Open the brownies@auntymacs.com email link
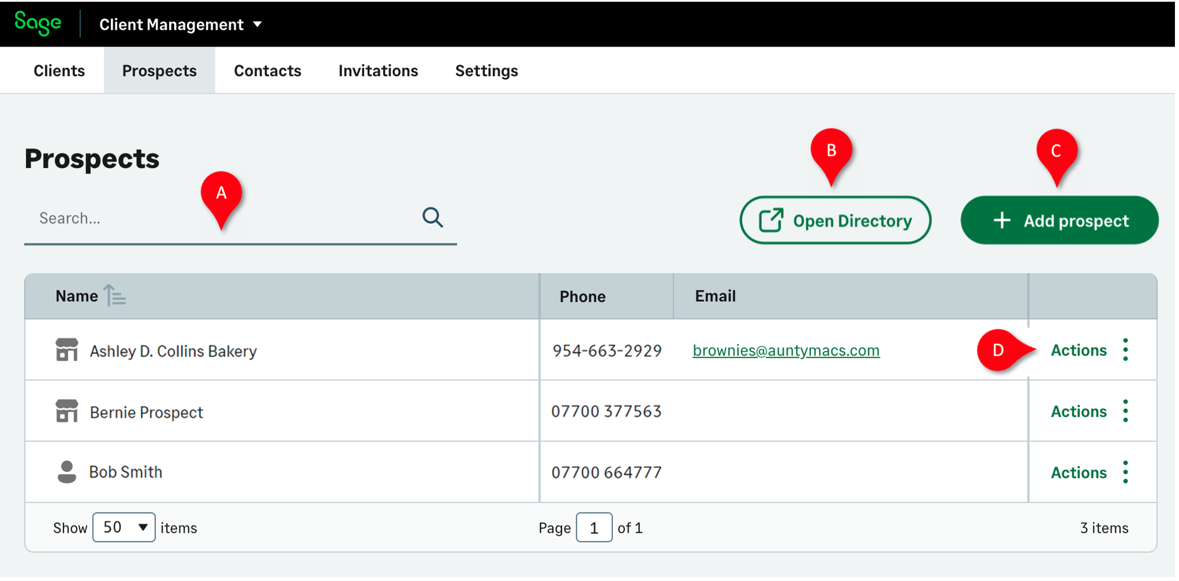The height and width of the screenshot is (581, 1179). pos(786,350)
